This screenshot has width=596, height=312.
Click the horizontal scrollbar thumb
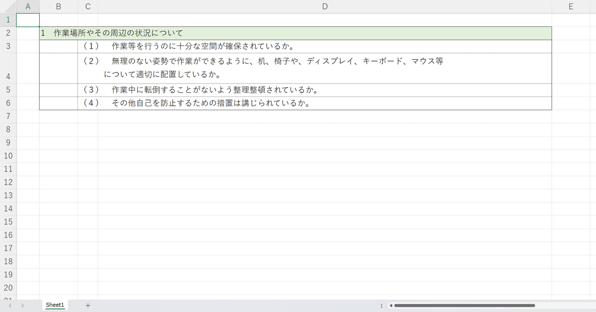coord(464,306)
